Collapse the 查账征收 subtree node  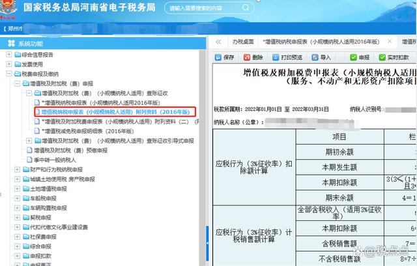(x=29, y=93)
